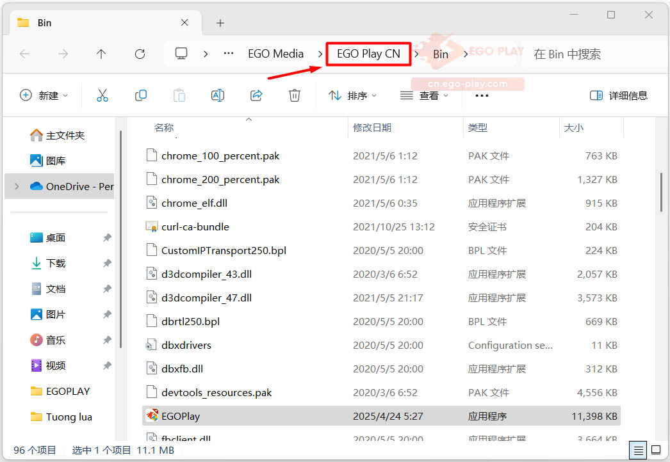670x462 pixels.
Task: Sort by 大小 column header
Action: pos(573,127)
